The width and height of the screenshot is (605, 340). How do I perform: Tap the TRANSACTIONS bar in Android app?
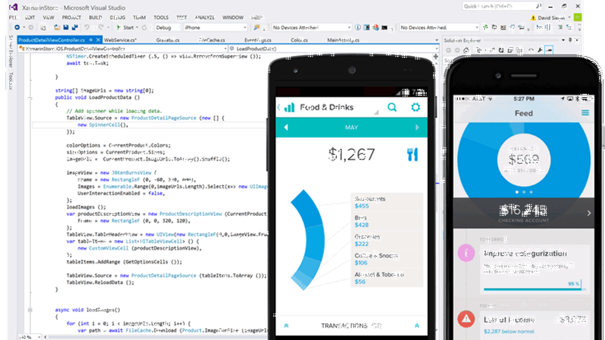[351, 325]
